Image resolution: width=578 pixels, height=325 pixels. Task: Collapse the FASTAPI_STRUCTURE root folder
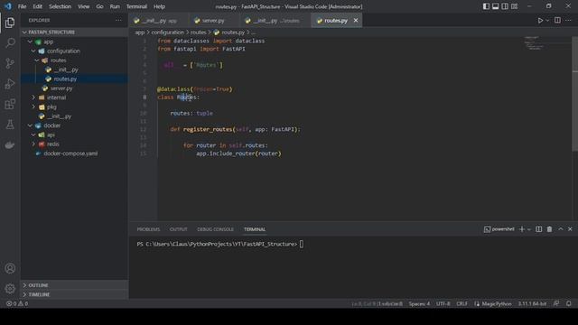coord(74,32)
